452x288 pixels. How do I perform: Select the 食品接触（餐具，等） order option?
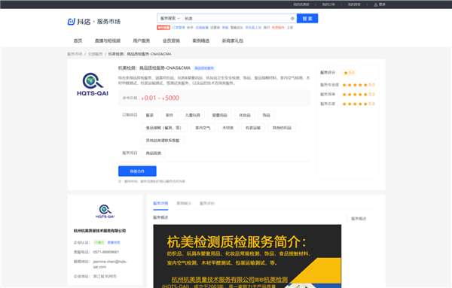[164, 128]
